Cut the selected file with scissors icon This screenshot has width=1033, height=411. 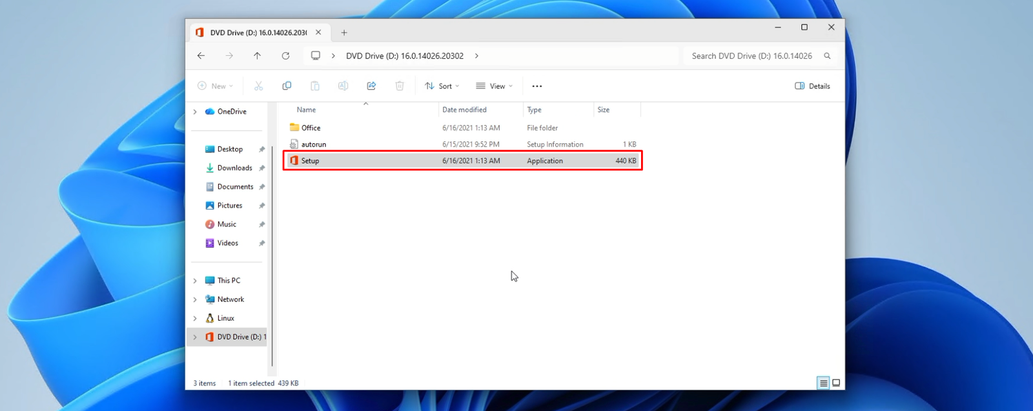pyautogui.click(x=258, y=86)
